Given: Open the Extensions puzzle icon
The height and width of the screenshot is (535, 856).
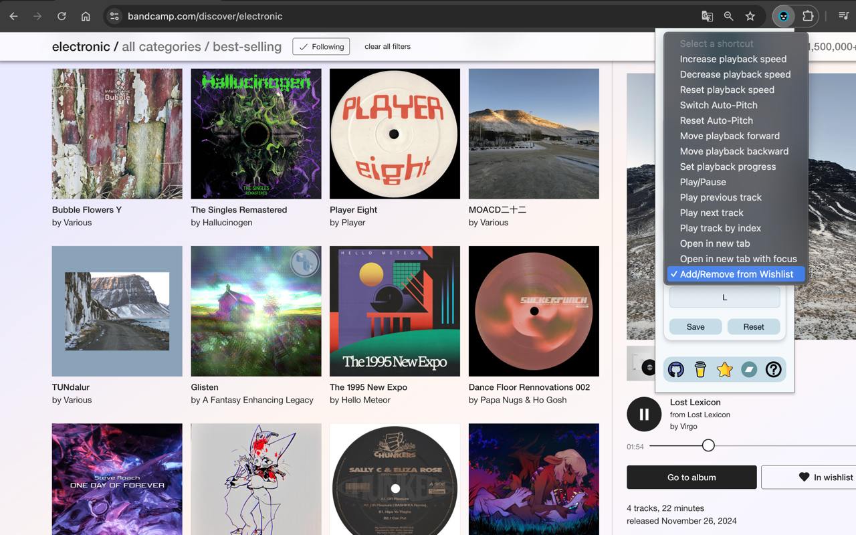Looking at the screenshot, I should click(808, 16).
